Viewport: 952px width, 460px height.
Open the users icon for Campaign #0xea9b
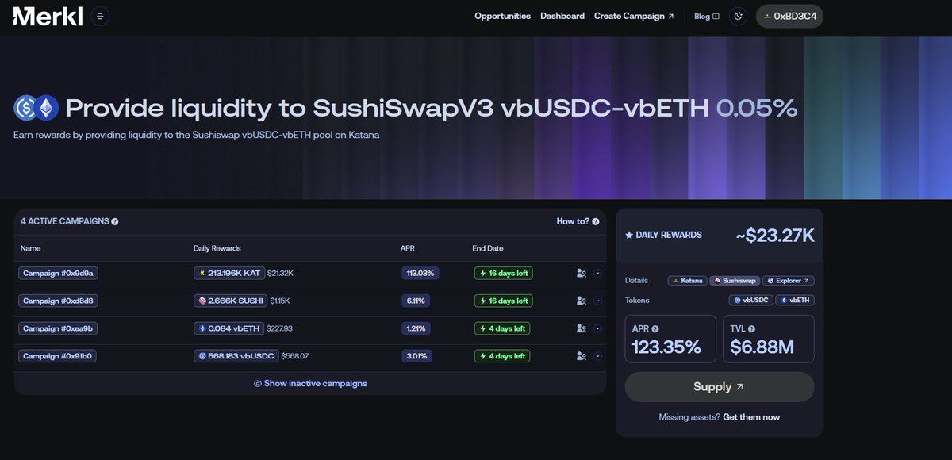click(581, 328)
